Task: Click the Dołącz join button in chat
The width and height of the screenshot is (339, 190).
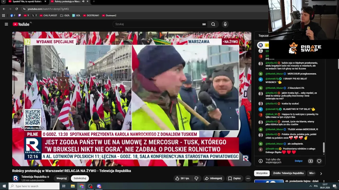Action: pos(298,161)
